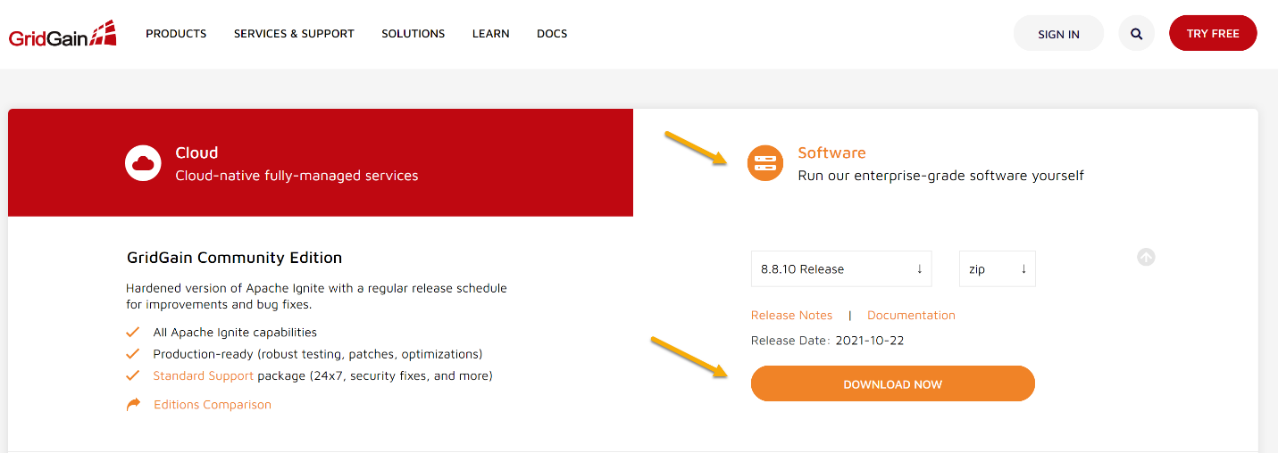Click the Try Free button
1278x453 pixels.
click(1213, 34)
